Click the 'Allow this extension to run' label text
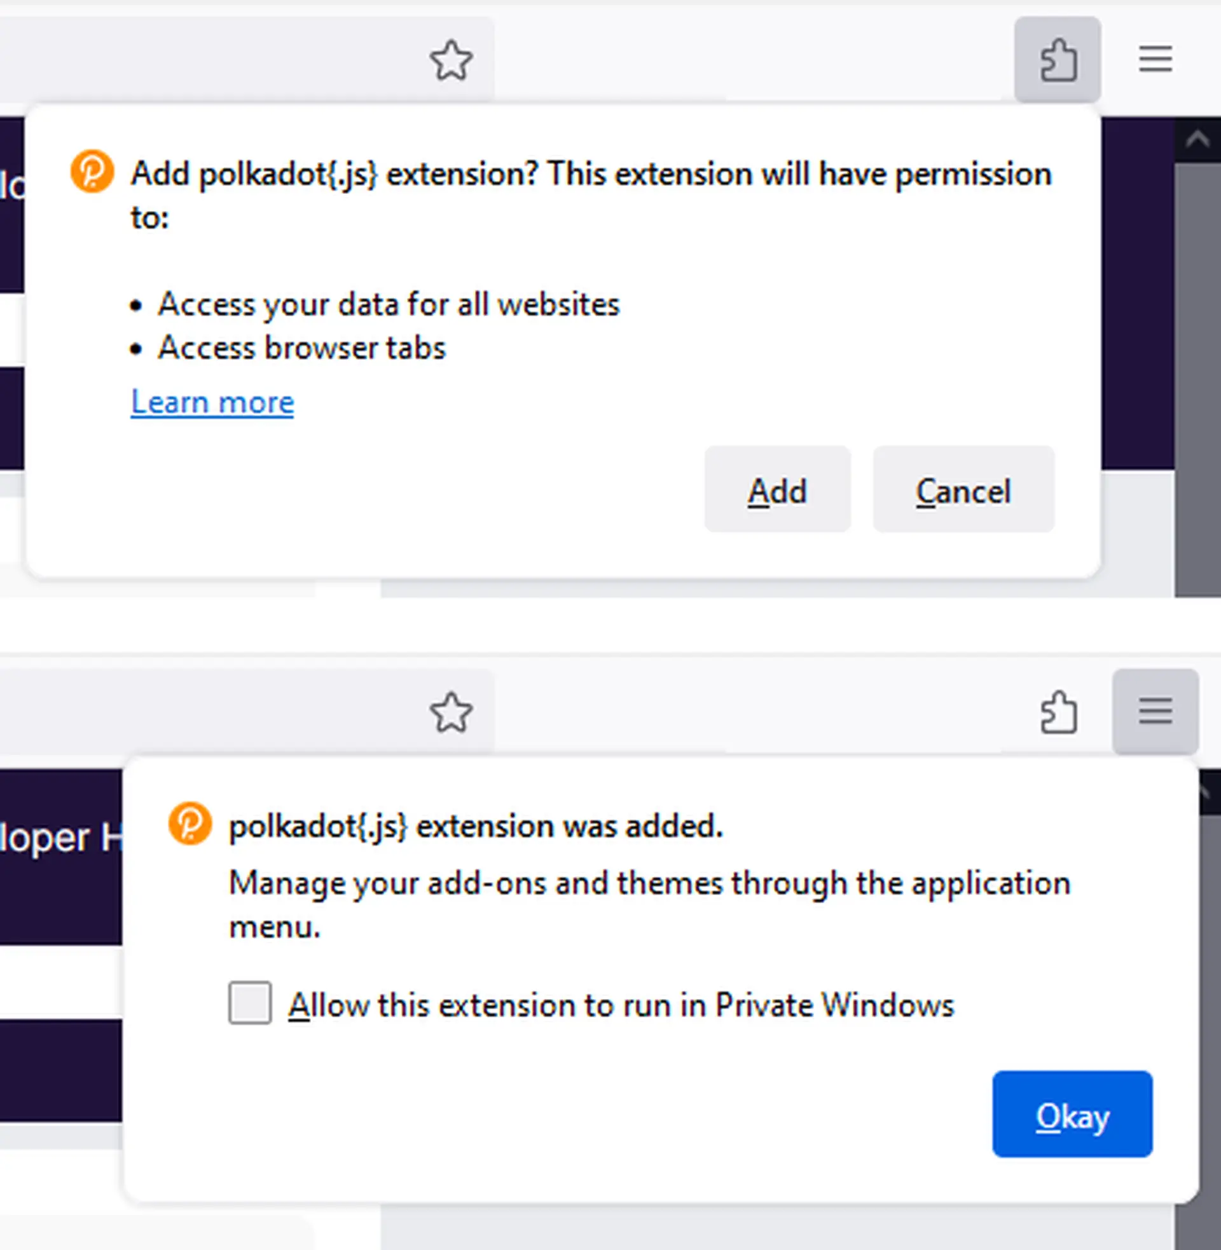 621,1004
